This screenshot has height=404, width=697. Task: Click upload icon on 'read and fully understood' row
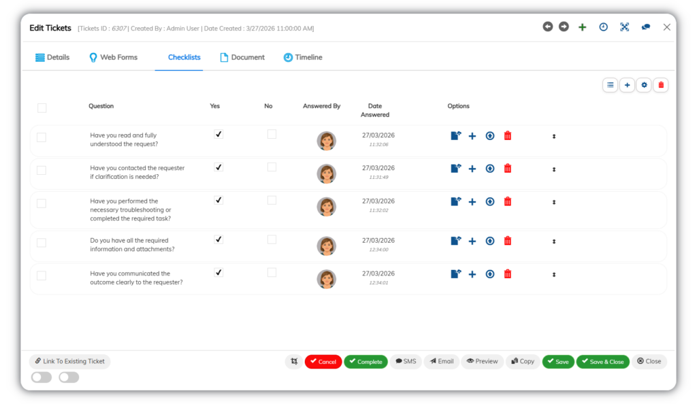pos(490,136)
